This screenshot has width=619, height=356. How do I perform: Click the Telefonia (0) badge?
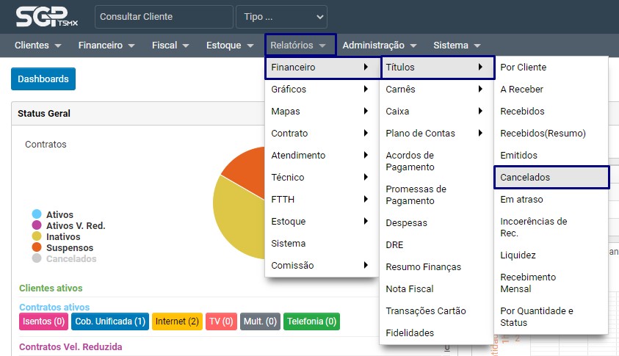[x=311, y=321]
